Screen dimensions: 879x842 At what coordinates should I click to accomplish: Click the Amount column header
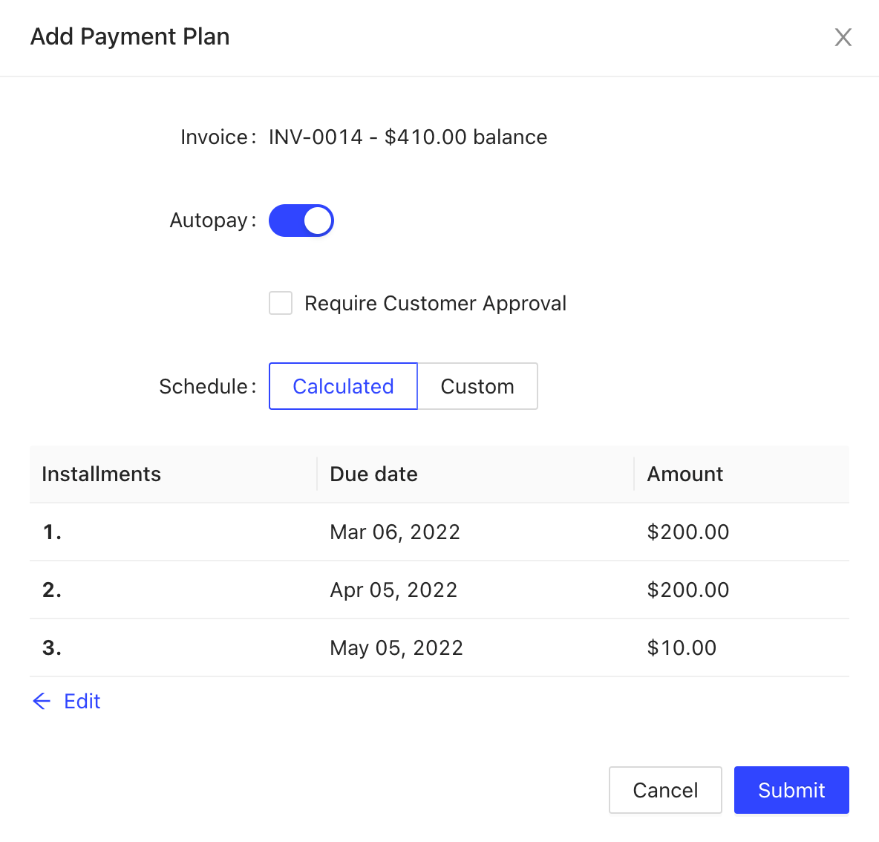tap(684, 474)
